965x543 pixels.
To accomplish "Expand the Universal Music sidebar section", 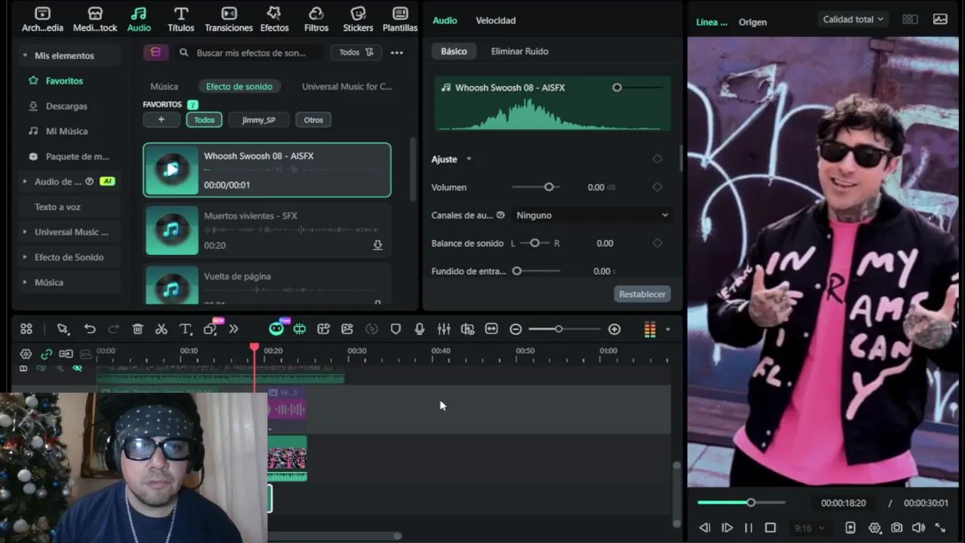I will point(25,232).
